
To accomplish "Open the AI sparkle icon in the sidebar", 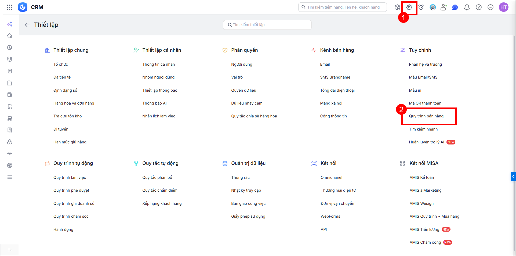I will [10, 24].
